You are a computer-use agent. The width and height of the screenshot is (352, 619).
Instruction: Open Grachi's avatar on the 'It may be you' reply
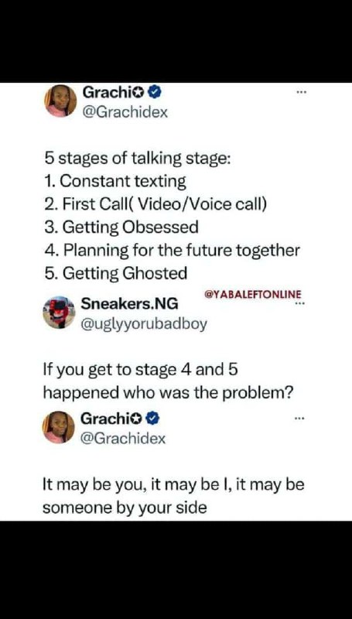click(58, 427)
